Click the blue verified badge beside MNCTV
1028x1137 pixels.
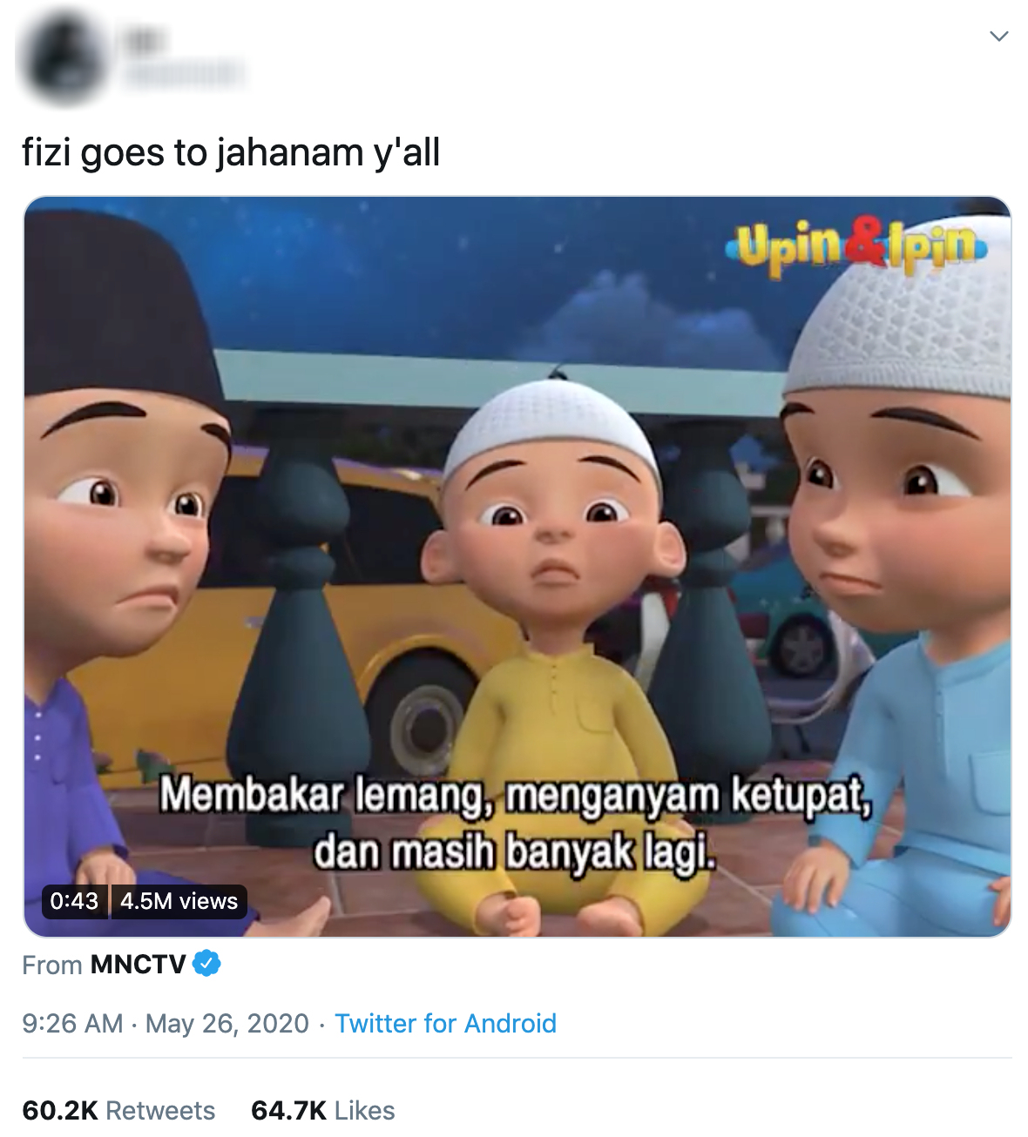click(206, 964)
